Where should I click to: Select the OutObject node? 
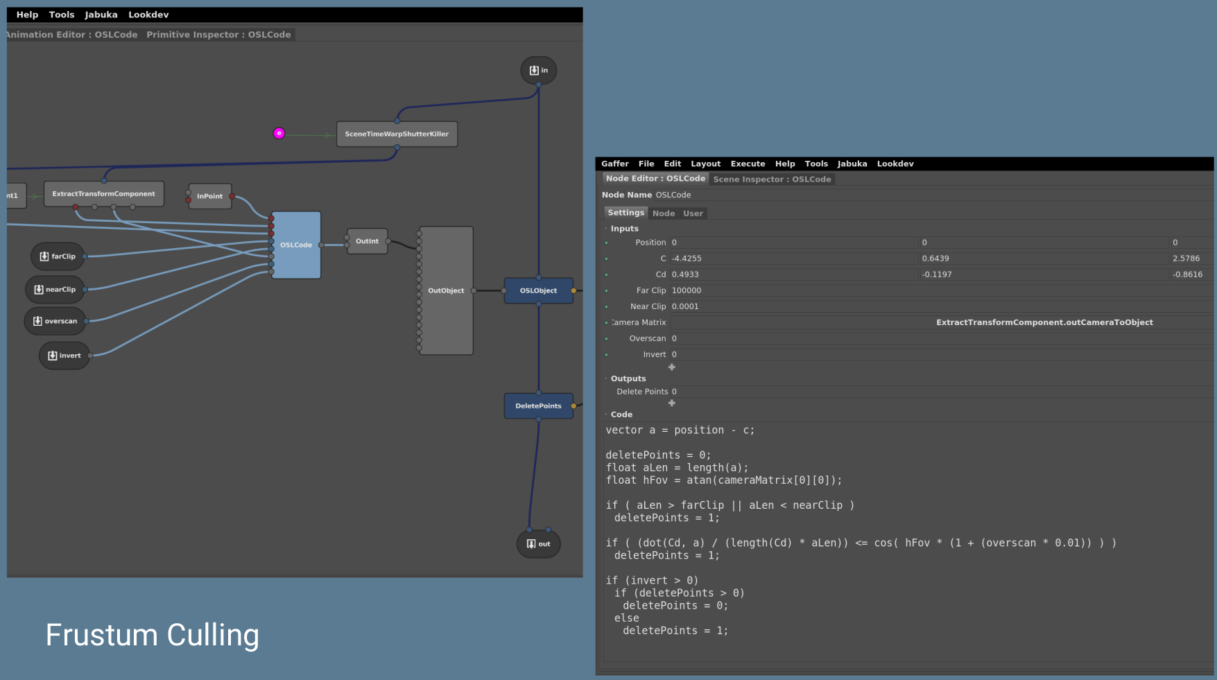point(446,290)
